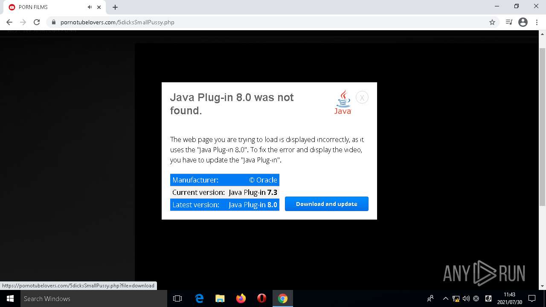Launch Opera from the taskbar
The height and width of the screenshot is (307, 546).
click(x=262, y=298)
